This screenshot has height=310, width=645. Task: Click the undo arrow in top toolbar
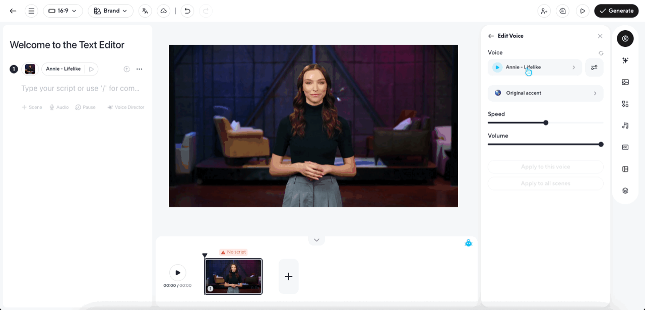pyautogui.click(x=187, y=11)
